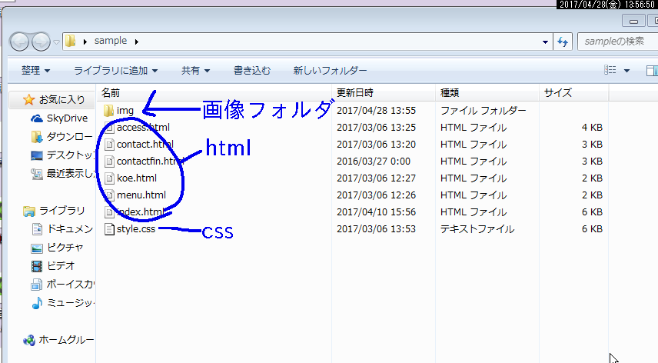Open the ライブラリに追加 menu
658x363 pixels.
pyautogui.click(x=116, y=71)
